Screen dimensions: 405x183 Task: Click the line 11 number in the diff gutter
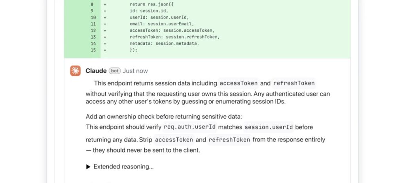pos(93,24)
